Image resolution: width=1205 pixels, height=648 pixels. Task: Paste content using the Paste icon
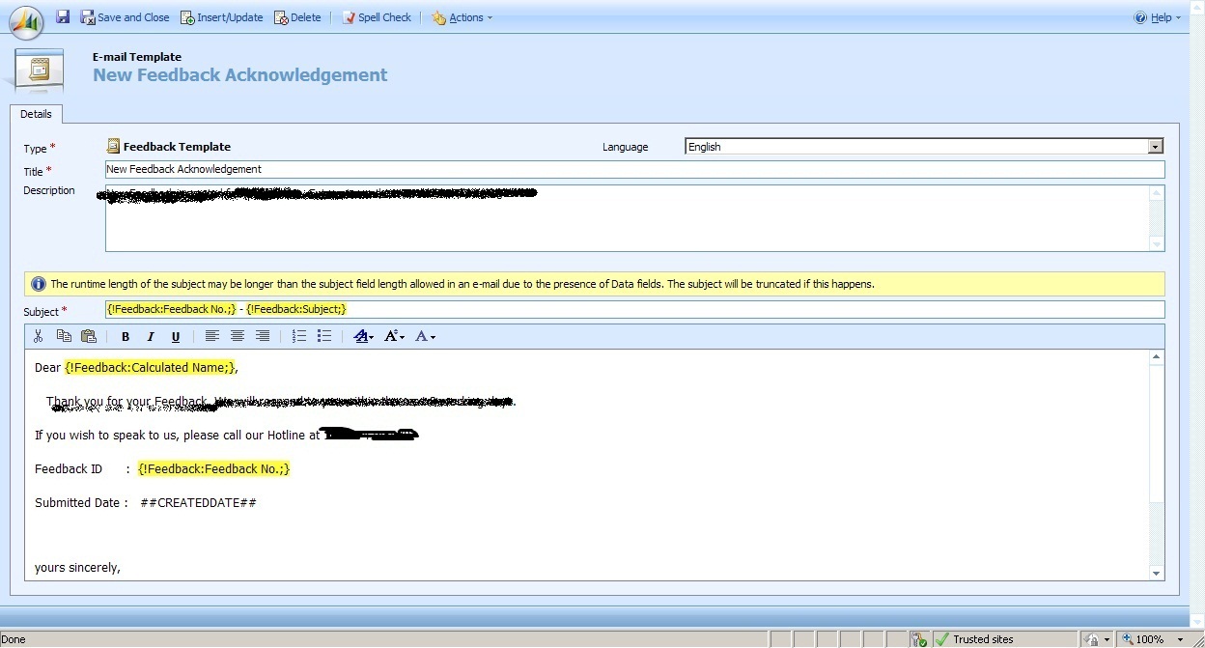click(89, 336)
